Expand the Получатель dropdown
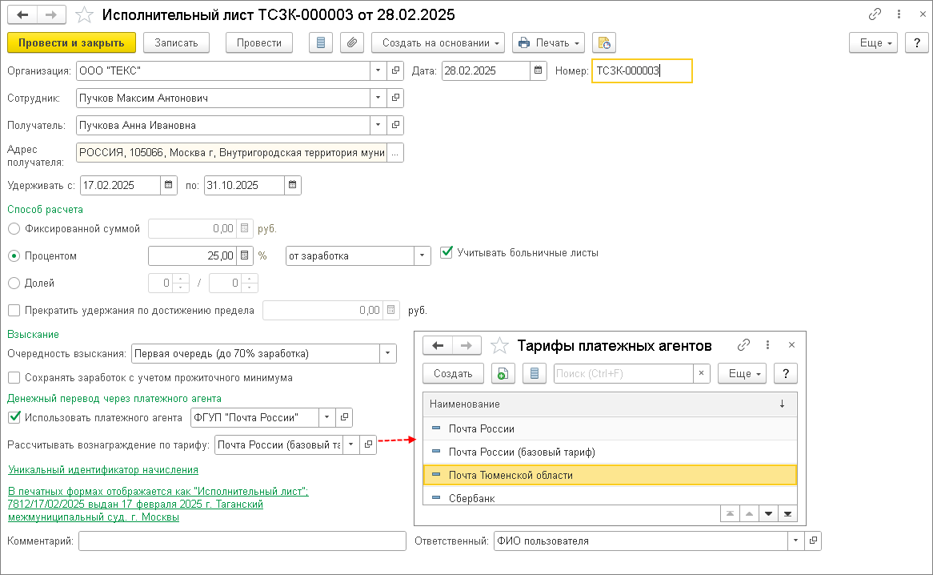933x575 pixels. point(378,125)
